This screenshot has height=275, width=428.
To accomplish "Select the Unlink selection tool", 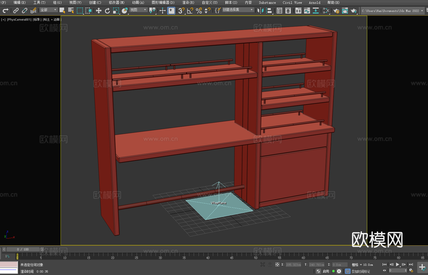I will (x=25, y=11).
